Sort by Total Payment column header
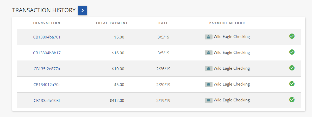 (x=112, y=23)
